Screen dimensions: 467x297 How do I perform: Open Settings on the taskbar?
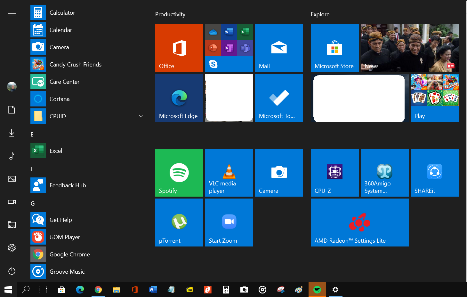(x=335, y=290)
